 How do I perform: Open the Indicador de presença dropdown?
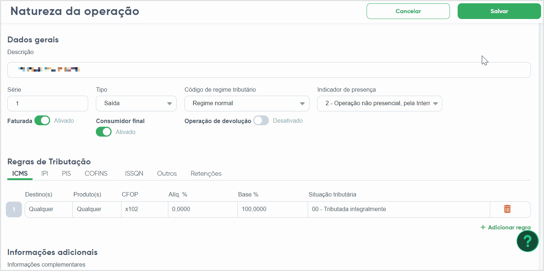pyautogui.click(x=380, y=103)
